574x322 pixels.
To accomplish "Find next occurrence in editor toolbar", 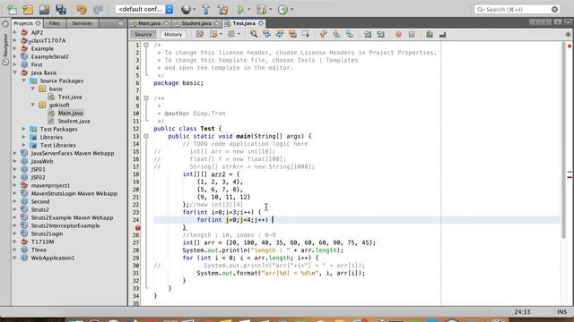I will pyautogui.click(x=280, y=34).
